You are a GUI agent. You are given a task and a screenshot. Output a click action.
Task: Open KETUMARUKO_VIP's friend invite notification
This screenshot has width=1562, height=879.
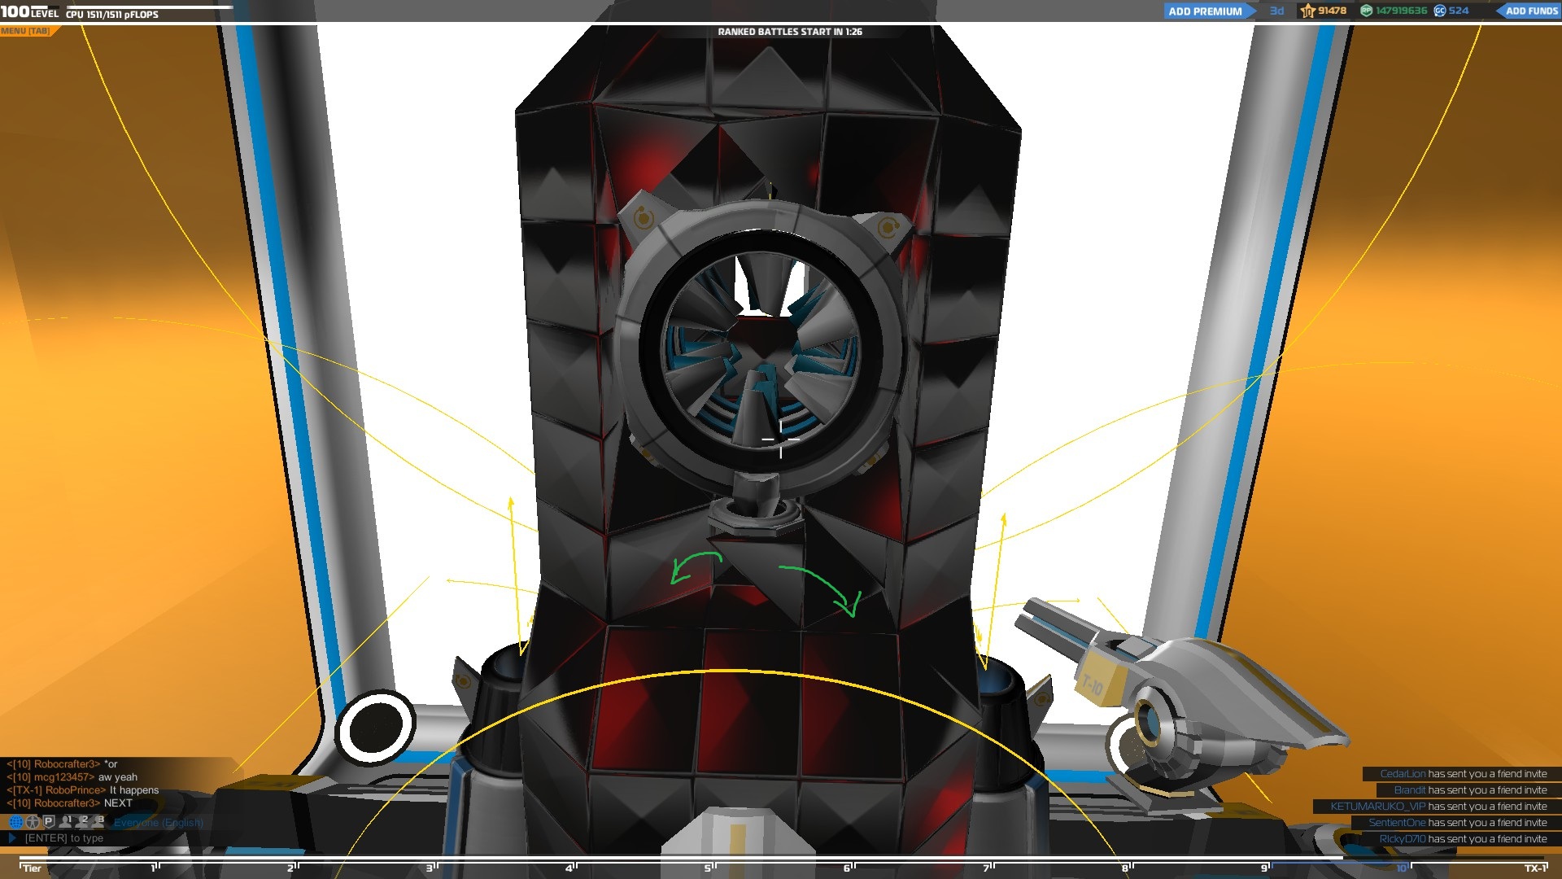[1438, 807]
